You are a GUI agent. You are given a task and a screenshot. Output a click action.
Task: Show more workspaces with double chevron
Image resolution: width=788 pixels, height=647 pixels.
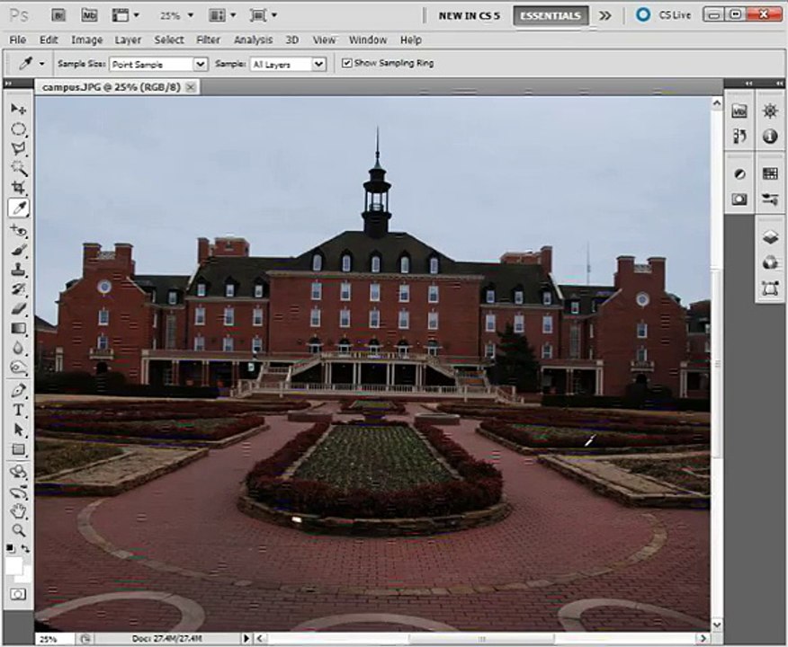pyautogui.click(x=605, y=15)
